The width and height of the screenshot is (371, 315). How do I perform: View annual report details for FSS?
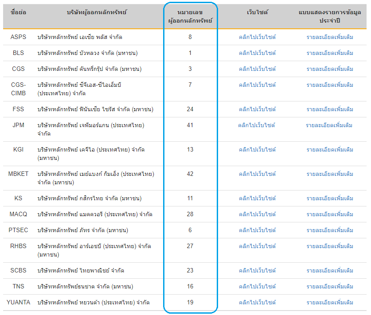330,109
